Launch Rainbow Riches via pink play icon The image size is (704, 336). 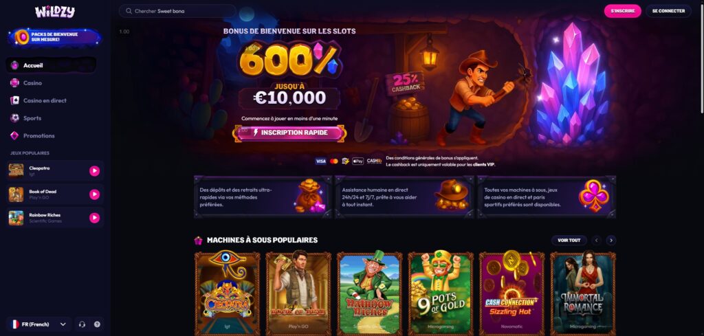click(x=94, y=218)
